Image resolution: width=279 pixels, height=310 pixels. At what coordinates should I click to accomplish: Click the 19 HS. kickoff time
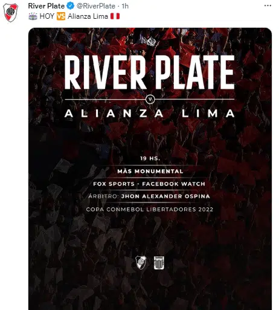coord(150,158)
